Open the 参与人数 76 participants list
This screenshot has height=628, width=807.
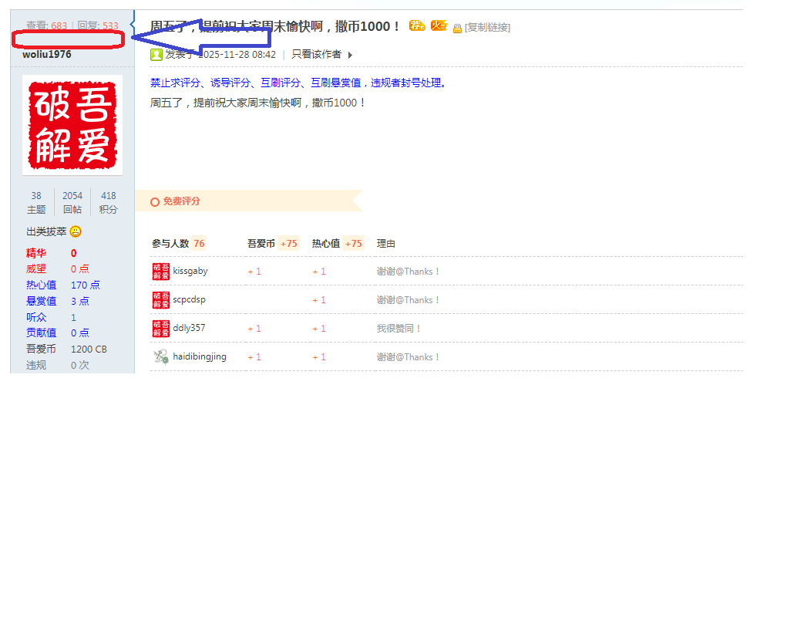[x=178, y=244]
